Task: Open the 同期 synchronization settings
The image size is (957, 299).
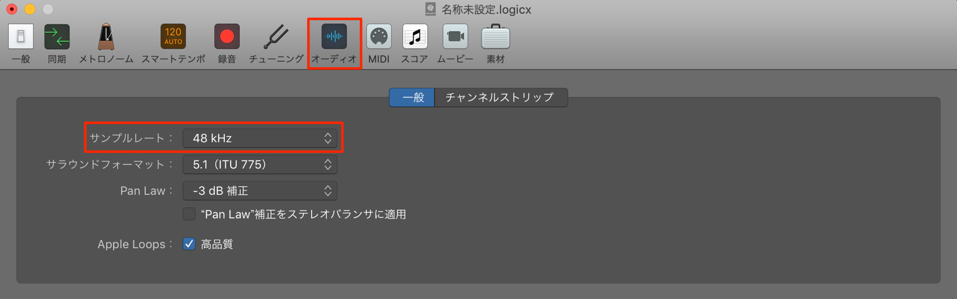Action: pyautogui.click(x=57, y=37)
